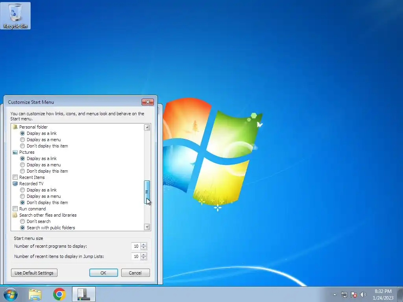Open the Windows Start orb
Screen dimensions: 403x302
tap(10, 294)
